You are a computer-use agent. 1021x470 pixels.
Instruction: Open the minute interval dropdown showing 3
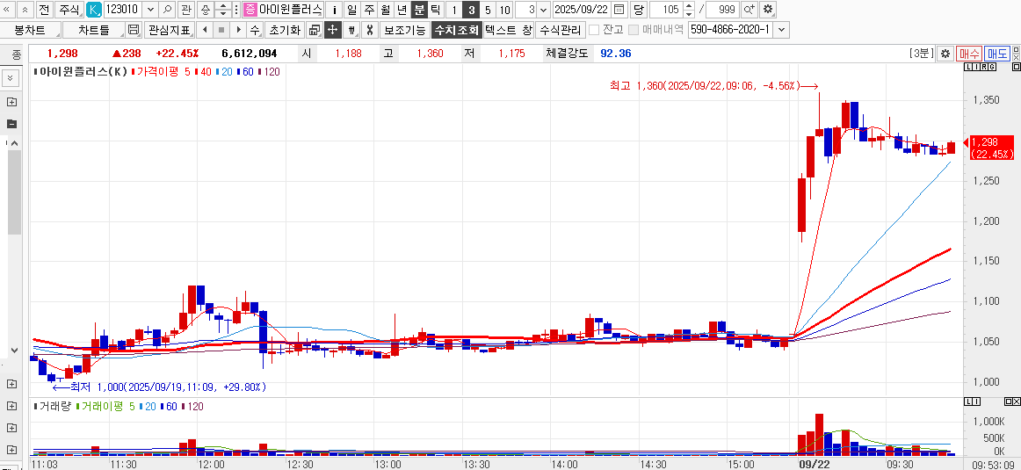pyautogui.click(x=542, y=10)
